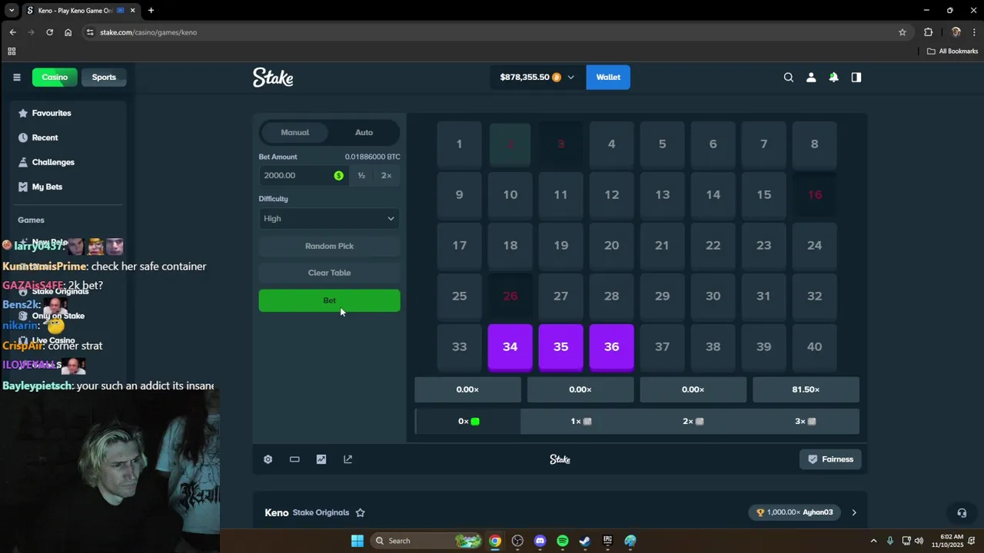Open a new Chrome tab
The height and width of the screenshot is (553, 984).
click(151, 10)
